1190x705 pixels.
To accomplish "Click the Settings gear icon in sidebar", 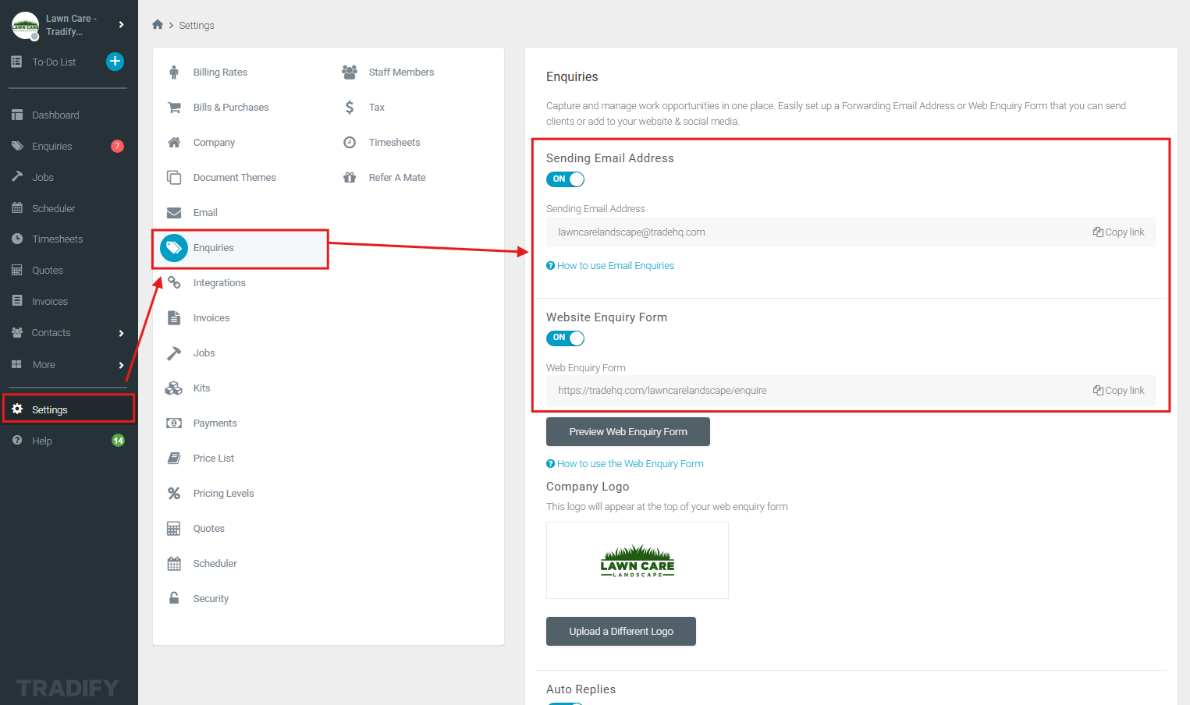I will point(17,409).
